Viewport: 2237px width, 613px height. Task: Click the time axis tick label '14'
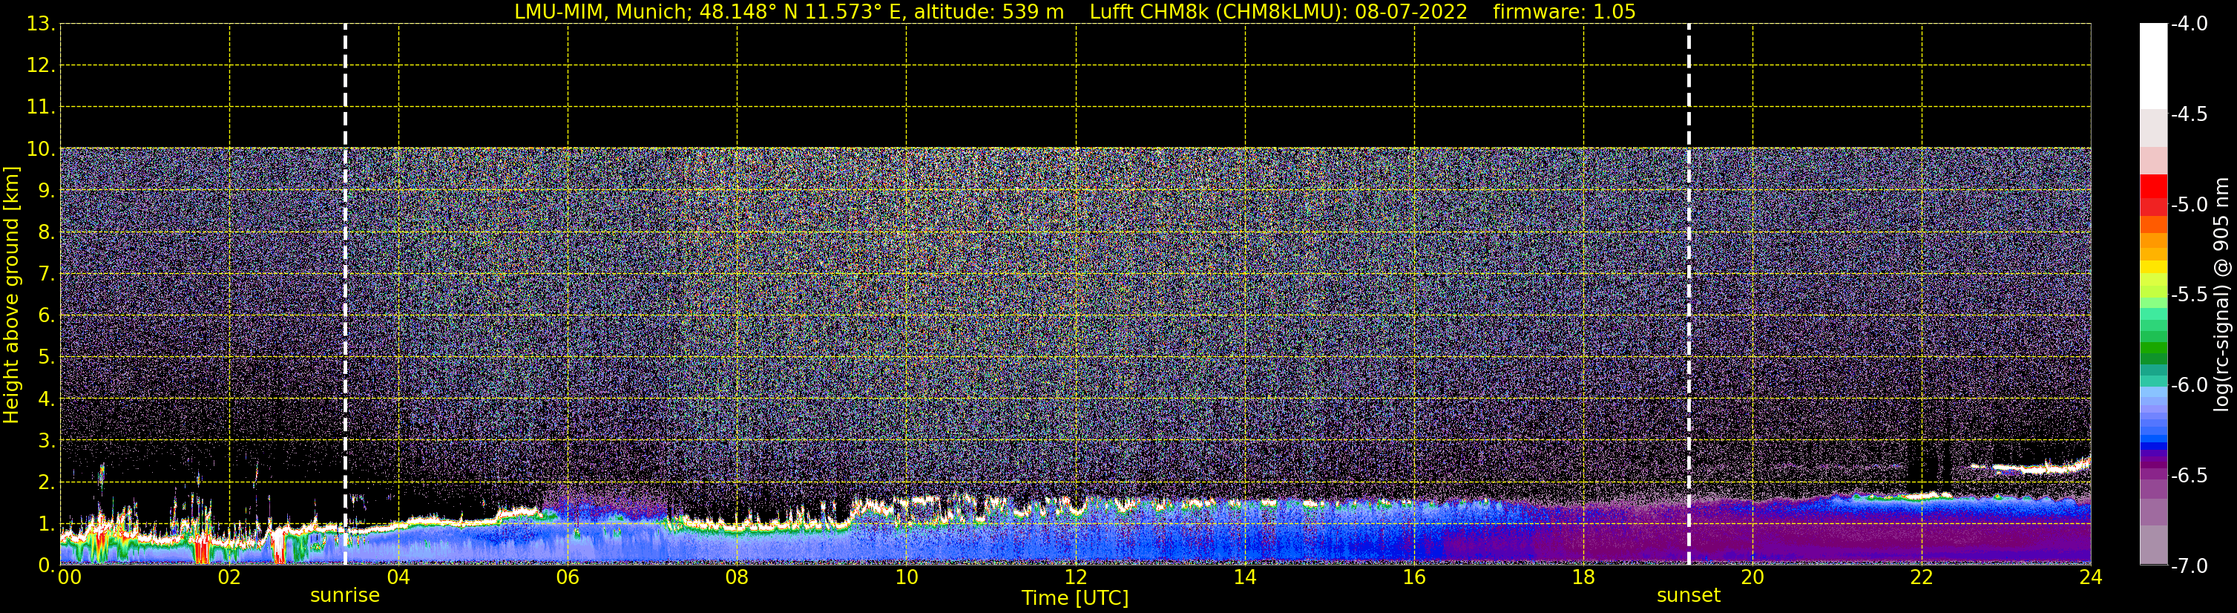(1245, 577)
